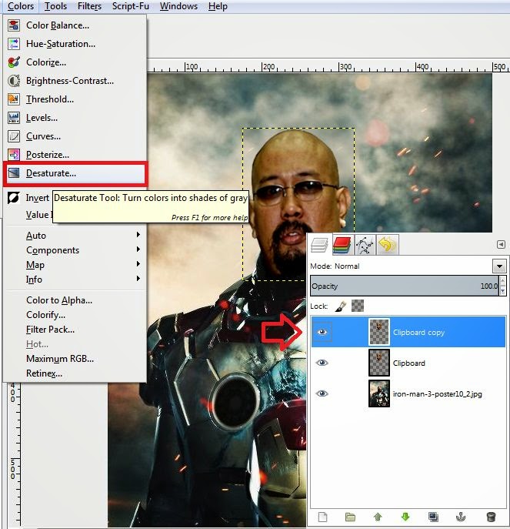This screenshot has height=529, width=510.
Task: Click the Invert icon
Action: (14, 198)
